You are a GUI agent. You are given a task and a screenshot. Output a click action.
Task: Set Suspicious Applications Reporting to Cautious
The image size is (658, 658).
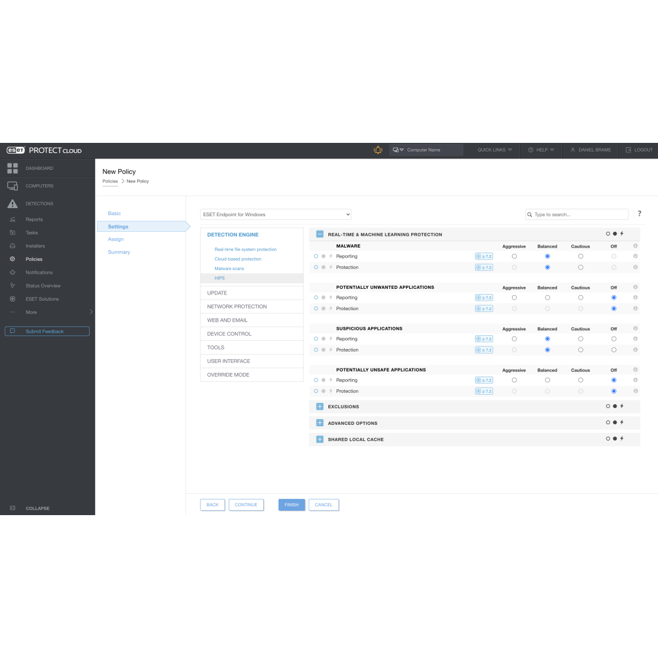point(580,339)
